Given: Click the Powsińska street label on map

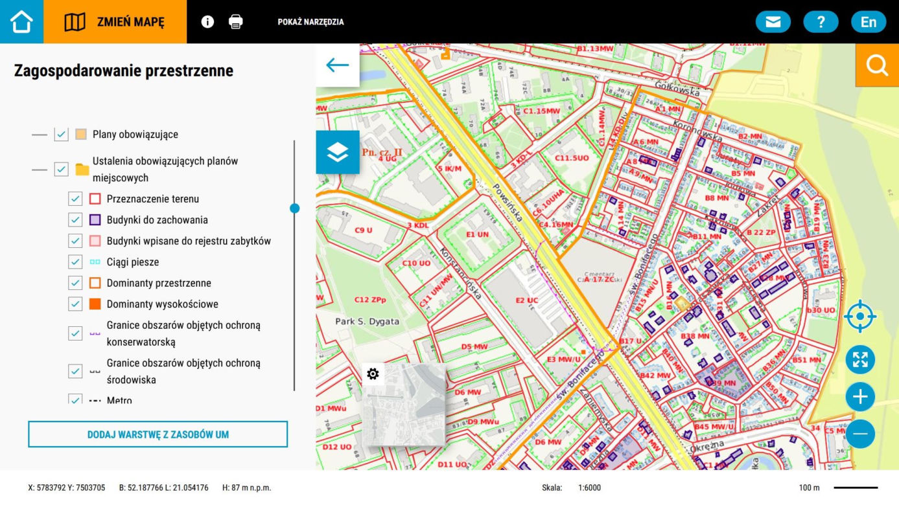Looking at the screenshot, I should coord(508,203).
